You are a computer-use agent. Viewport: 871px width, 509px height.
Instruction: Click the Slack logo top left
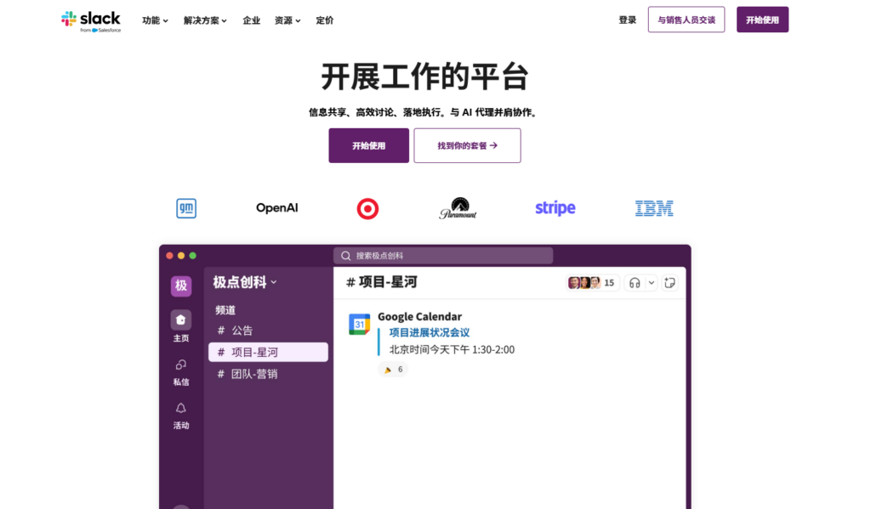90,20
